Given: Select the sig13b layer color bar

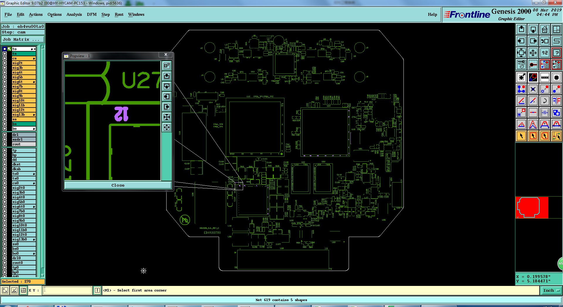Looking at the screenshot, I should click(24, 115).
